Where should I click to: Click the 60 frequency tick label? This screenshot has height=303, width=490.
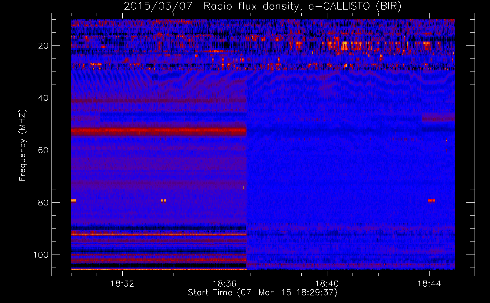coord(43,150)
